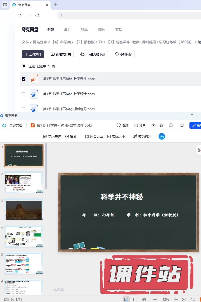The height and width of the screenshot is (302, 201).
Task: Open the feedback message icon
Action: point(182,125)
